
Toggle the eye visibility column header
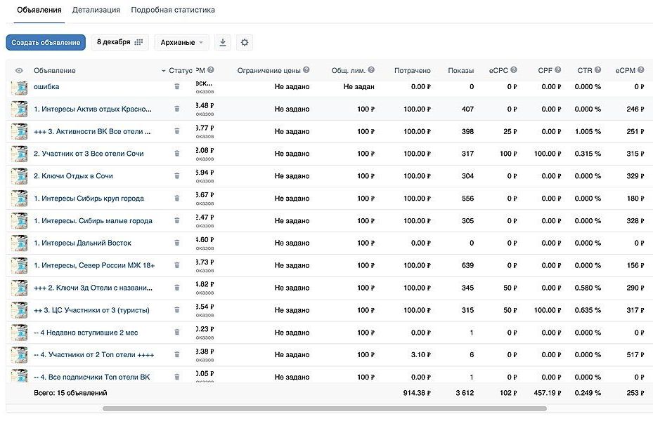(19, 71)
